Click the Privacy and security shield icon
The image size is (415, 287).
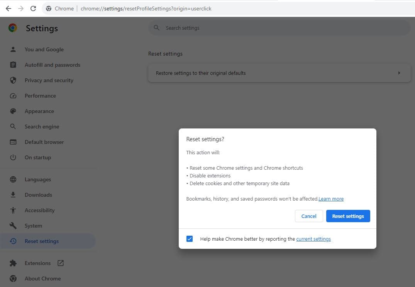(13, 80)
